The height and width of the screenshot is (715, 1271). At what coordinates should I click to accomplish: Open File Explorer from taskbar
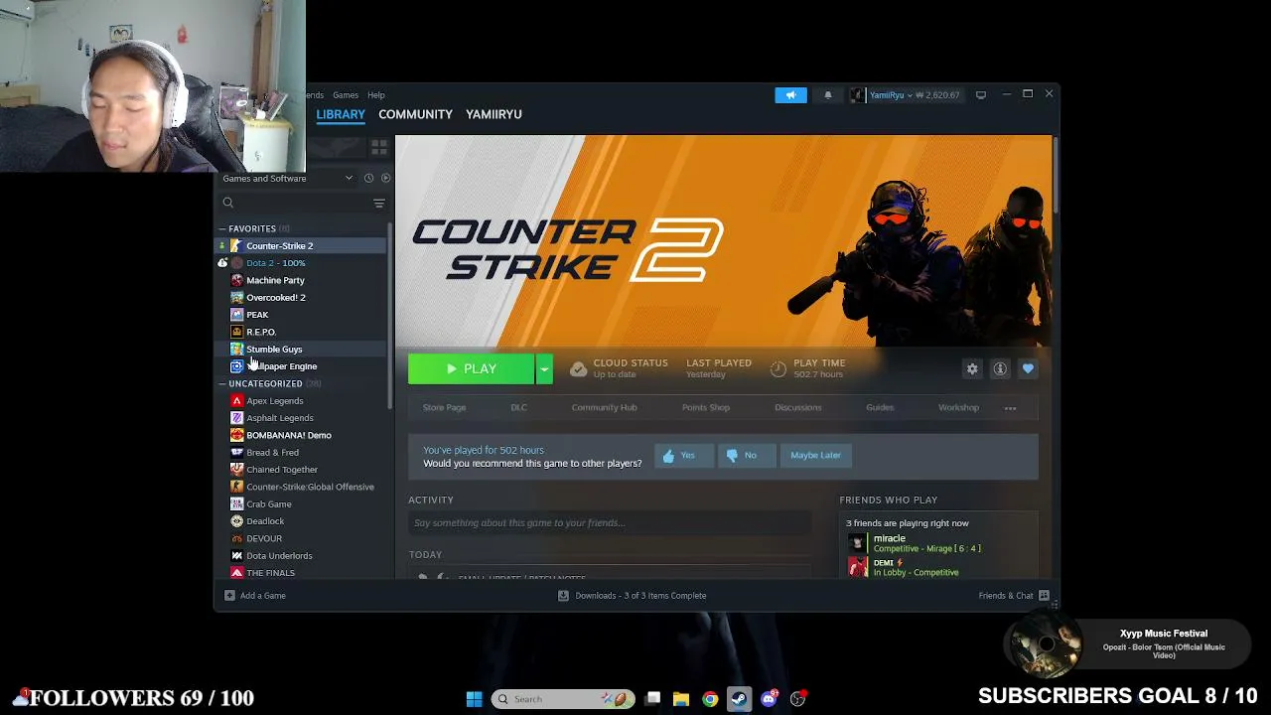pos(681,699)
